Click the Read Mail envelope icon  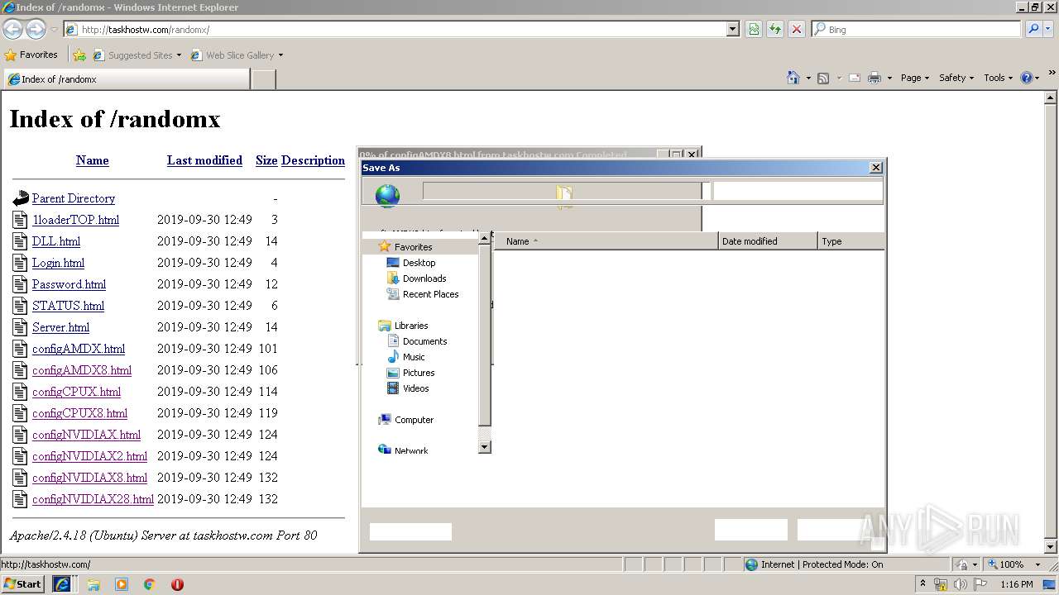pyautogui.click(x=855, y=78)
